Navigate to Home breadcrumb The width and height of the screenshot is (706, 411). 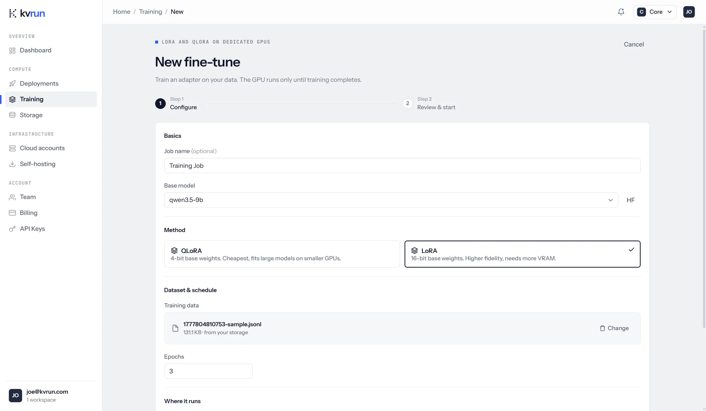pyautogui.click(x=121, y=12)
